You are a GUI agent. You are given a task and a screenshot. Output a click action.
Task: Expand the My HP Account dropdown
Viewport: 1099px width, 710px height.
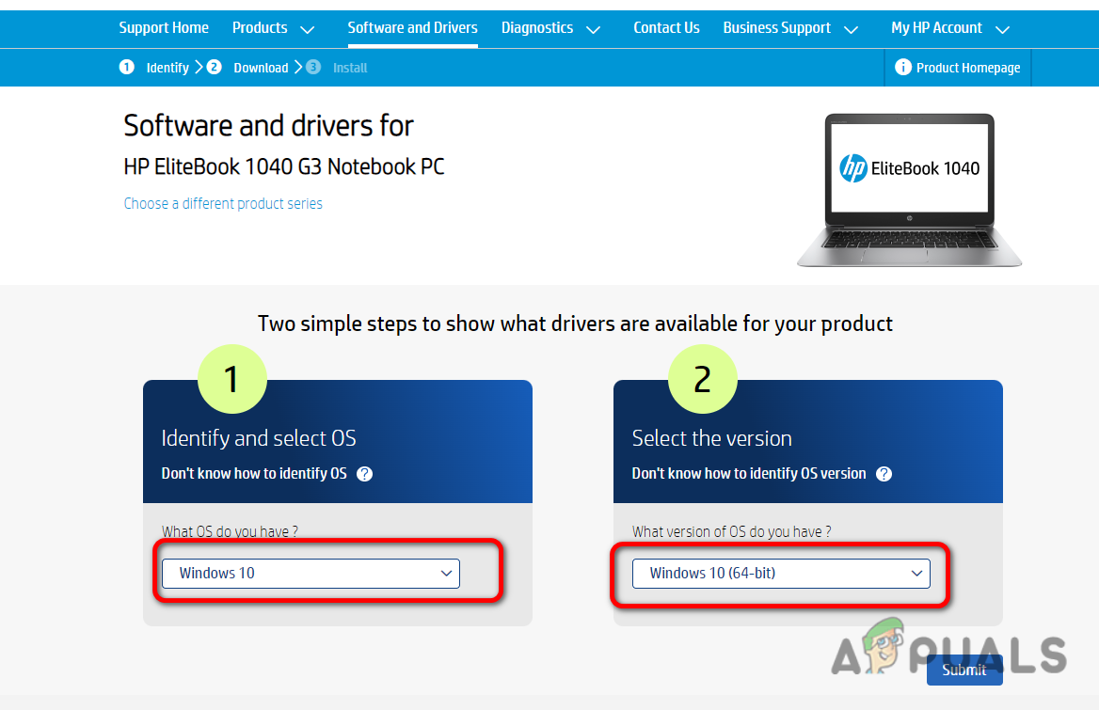coord(949,28)
